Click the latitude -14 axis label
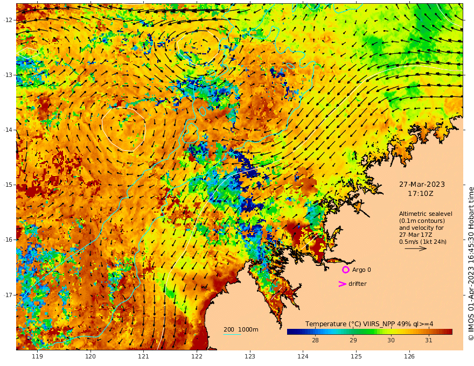Image resolution: width=474 pixels, height=366 pixels. coord(8,130)
